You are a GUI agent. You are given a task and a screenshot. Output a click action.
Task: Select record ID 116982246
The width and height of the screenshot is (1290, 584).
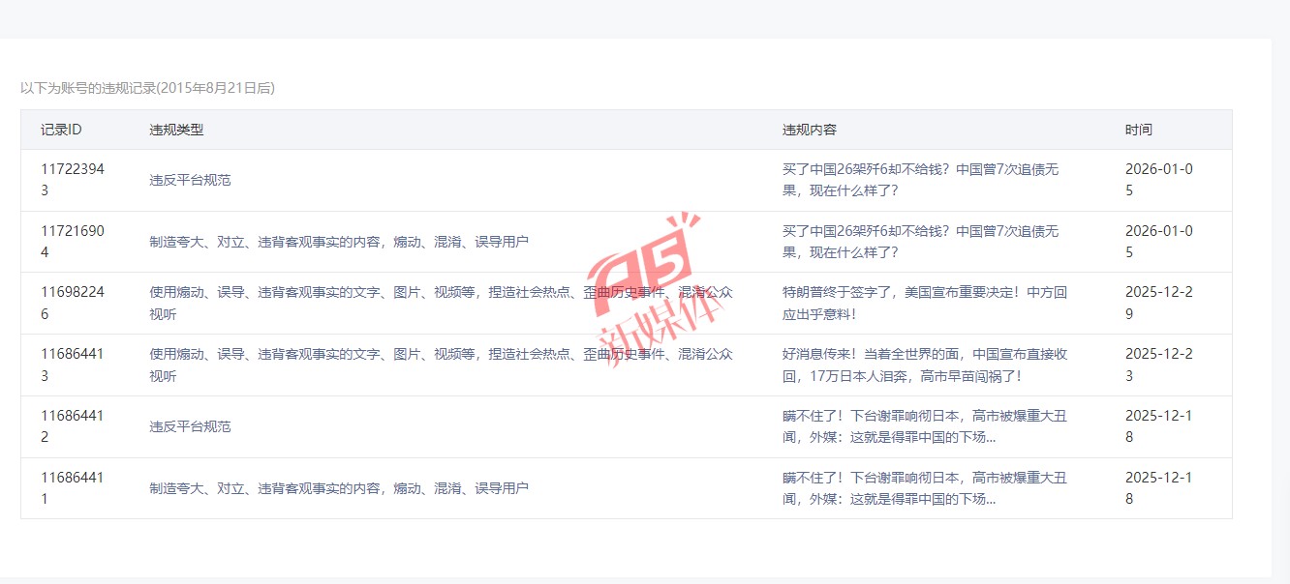coord(73,304)
